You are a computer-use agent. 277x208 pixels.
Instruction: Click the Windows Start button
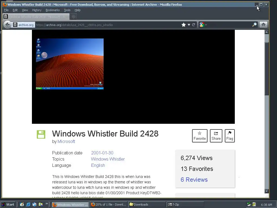point(8,204)
